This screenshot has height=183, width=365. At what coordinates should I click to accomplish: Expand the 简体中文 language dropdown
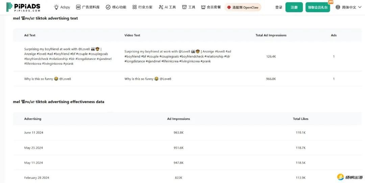(x=348, y=7)
